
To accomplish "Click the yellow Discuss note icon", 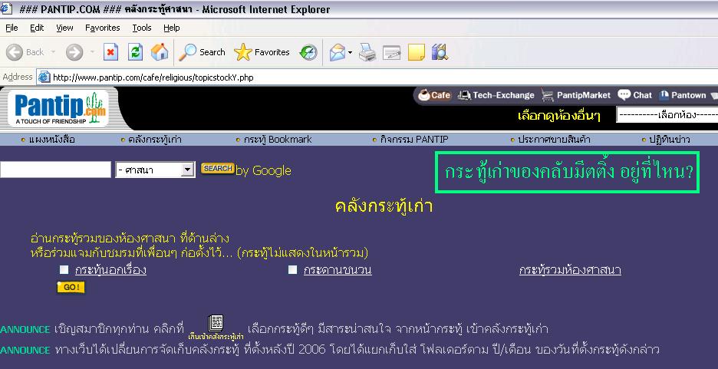I will point(417,52).
